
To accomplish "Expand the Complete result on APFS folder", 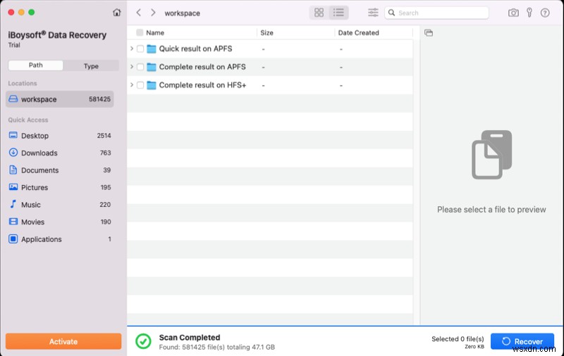I will (x=132, y=68).
